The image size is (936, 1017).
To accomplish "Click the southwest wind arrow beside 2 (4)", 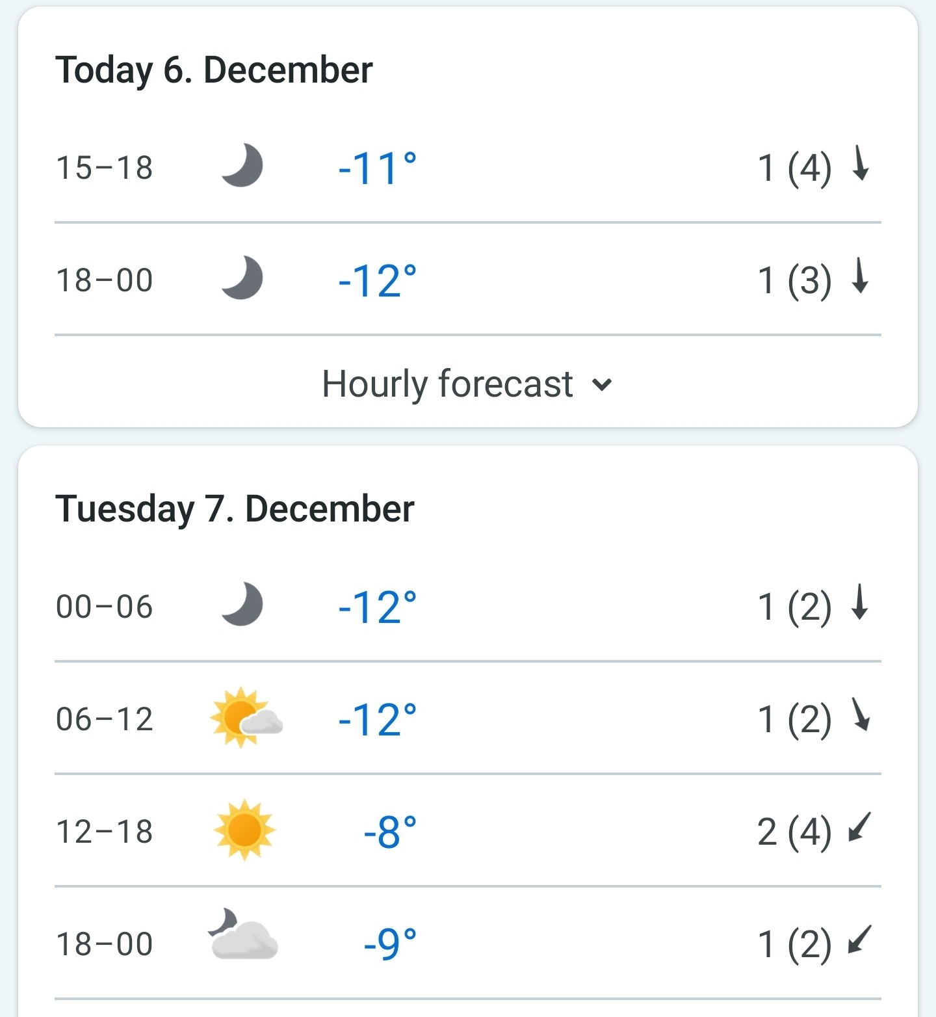I will [859, 827].
